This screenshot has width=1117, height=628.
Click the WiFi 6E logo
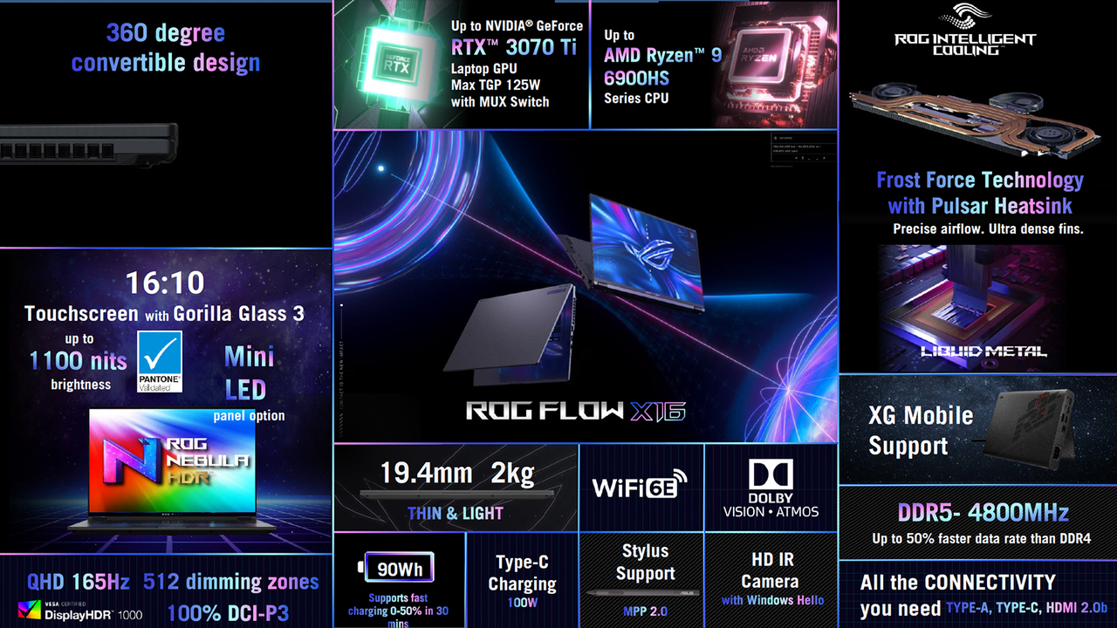point(640,486)
